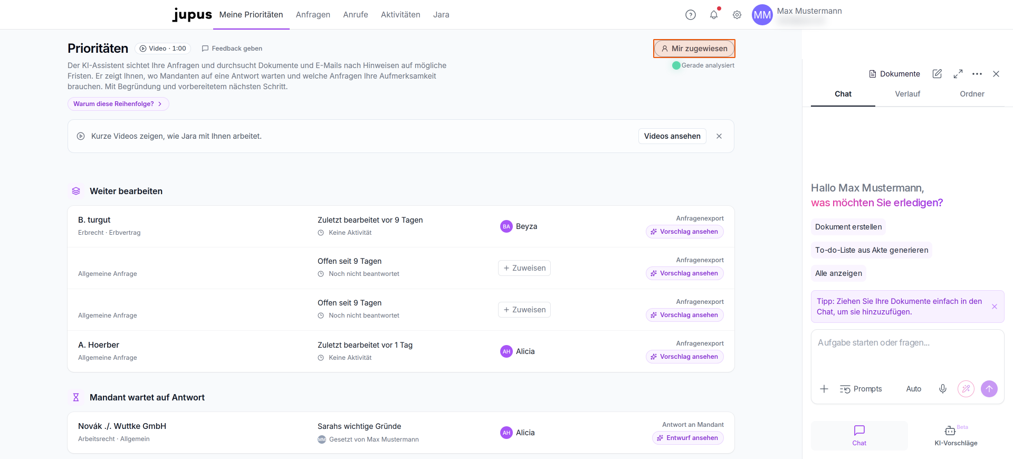
Task: Click the jupus logo
Action: [192, 15]
